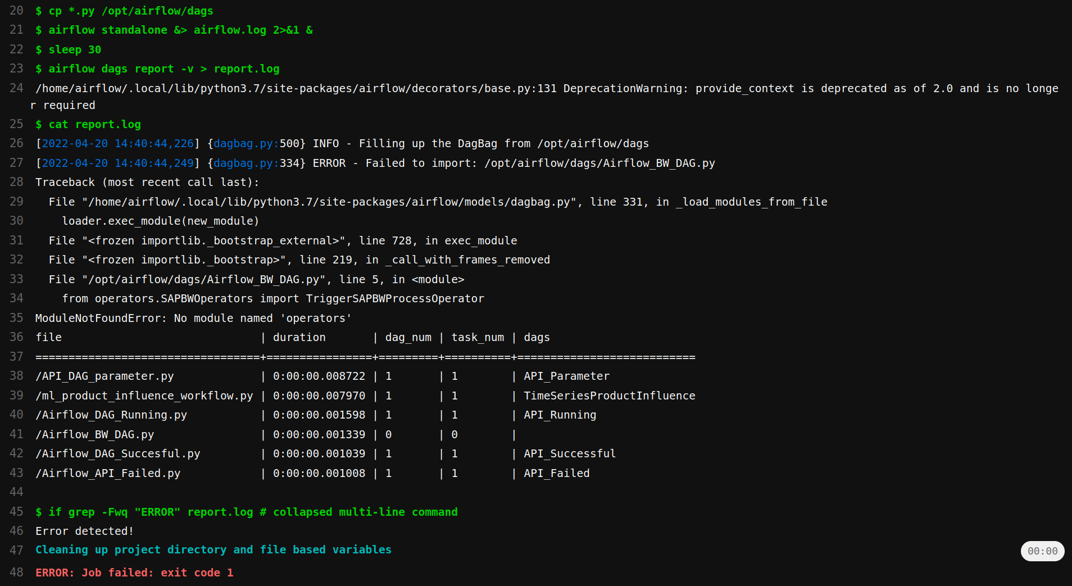Click the API_Parameter DAG name
Screen dimensions: 1072x586
click(566, 376)
